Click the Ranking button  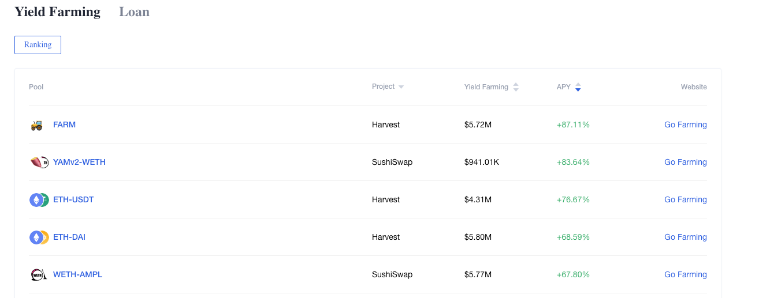(x=38, y=45)
